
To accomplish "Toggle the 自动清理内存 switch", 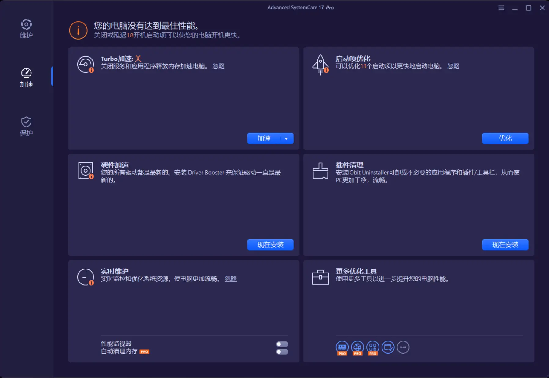I will click(x=282, y=352).
